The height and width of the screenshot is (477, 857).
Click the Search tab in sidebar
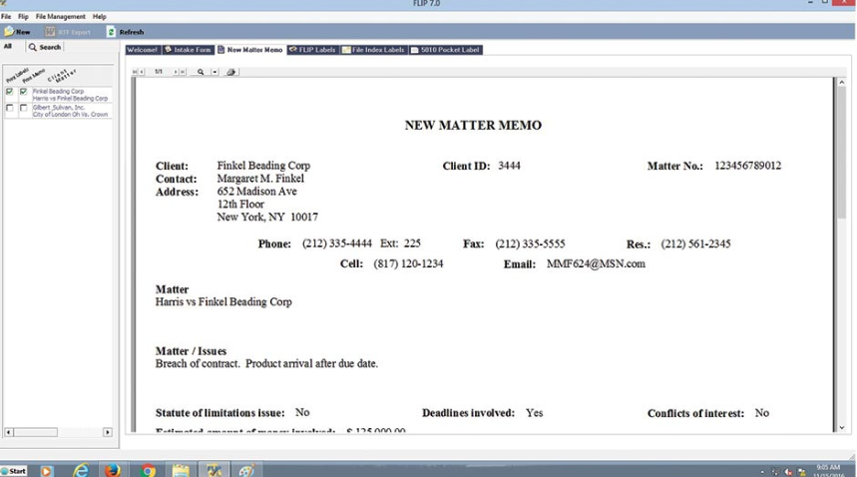[x=45, y=47]
